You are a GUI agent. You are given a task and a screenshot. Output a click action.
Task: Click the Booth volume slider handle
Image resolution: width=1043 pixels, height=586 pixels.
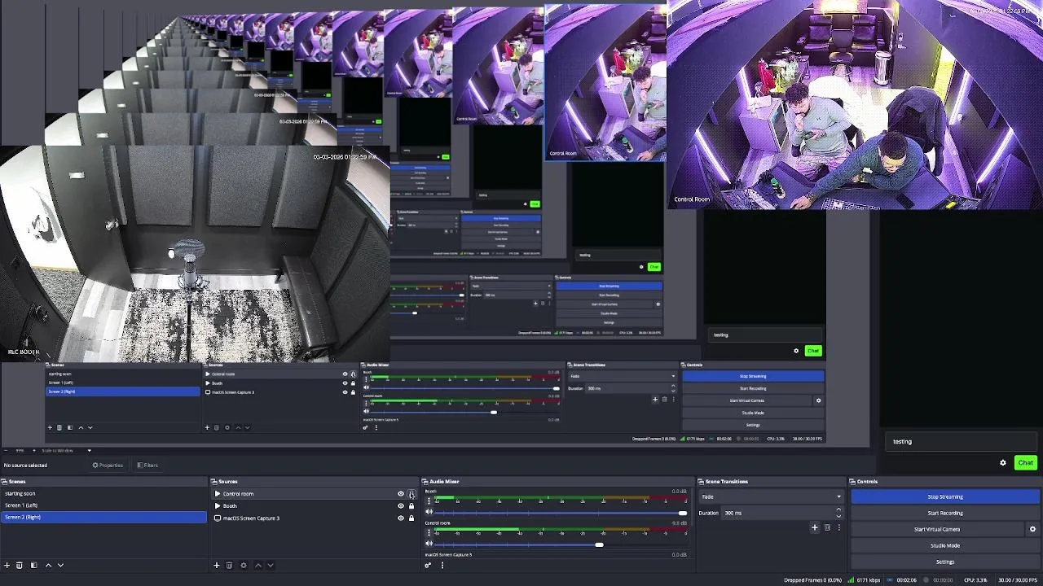(682, 513)
